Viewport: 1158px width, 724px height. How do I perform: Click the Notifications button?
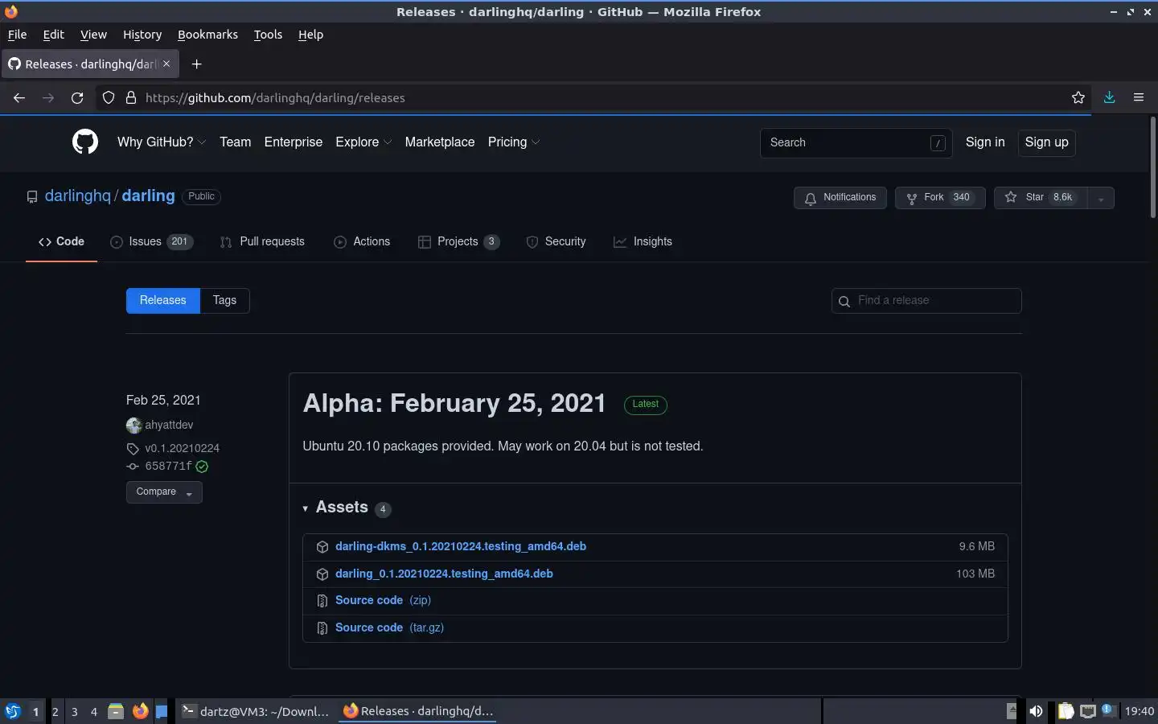(840, 197)
